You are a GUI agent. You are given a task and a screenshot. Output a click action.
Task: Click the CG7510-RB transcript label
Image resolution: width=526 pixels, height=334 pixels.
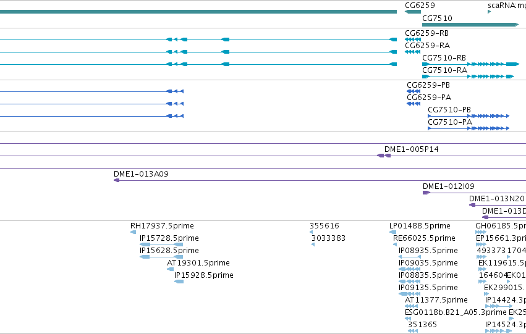click(x=444, y=58)
